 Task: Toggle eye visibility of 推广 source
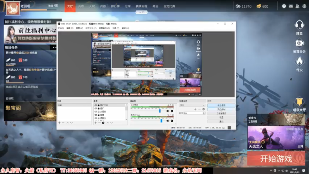click(95, 109)
